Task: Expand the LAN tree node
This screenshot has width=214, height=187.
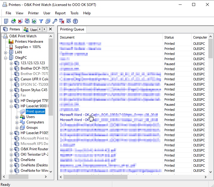Action: [6, 52]
